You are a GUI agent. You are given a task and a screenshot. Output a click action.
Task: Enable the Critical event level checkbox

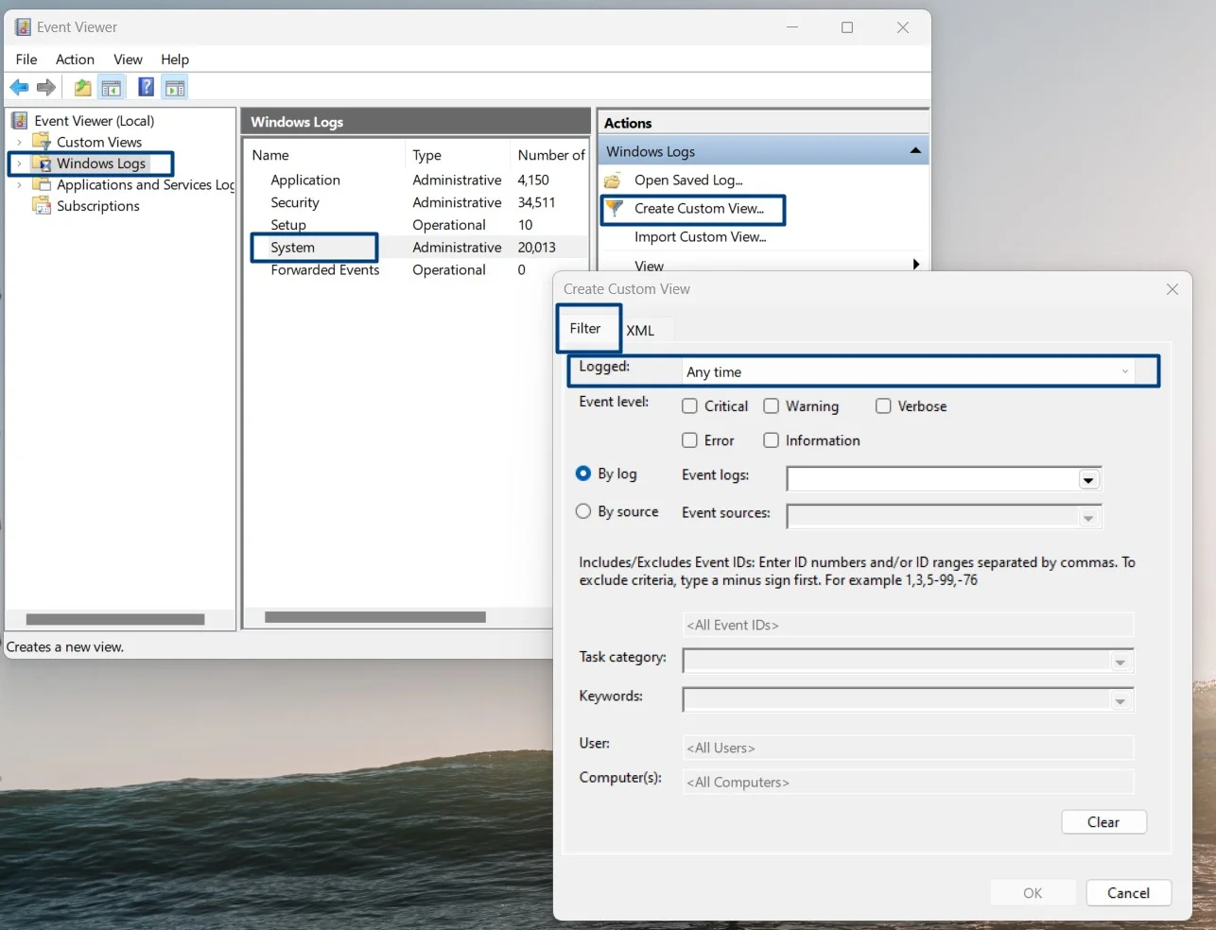[x=690, y=406]
